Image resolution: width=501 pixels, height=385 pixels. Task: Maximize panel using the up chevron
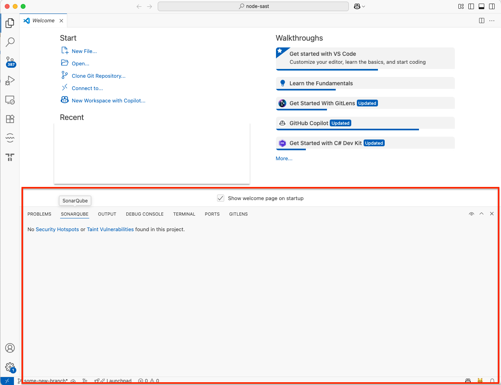point(481,214)
